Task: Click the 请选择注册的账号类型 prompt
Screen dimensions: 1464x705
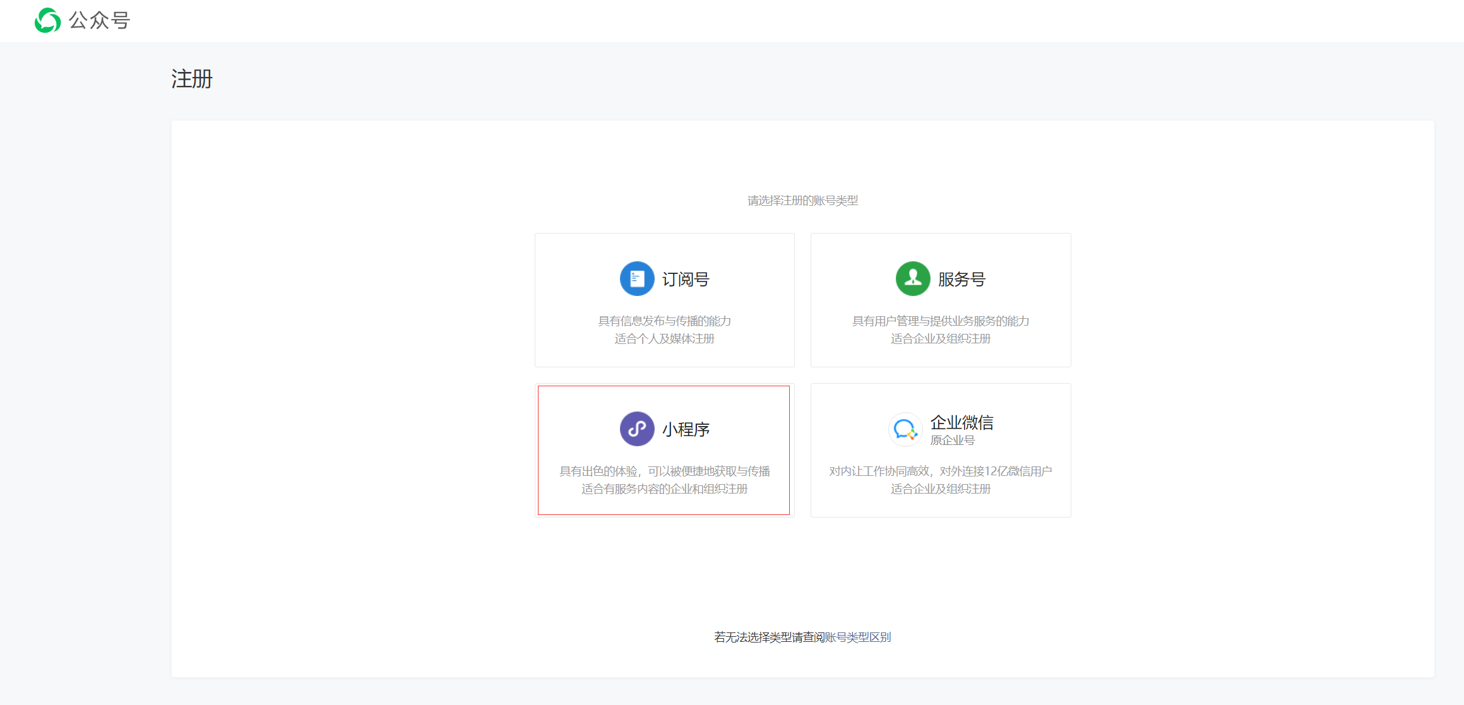Action: coord(802,201)
